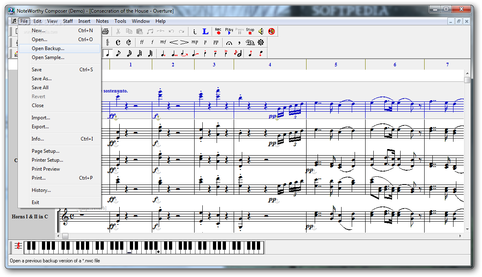Image resolution: width=482 pixels, height=277 pixels.
Task: Insert mezzo-piano mp dynamic
Action: click(195, 42)
